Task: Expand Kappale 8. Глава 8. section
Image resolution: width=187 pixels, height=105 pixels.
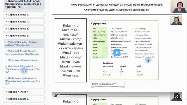Action: click(24, 99)
